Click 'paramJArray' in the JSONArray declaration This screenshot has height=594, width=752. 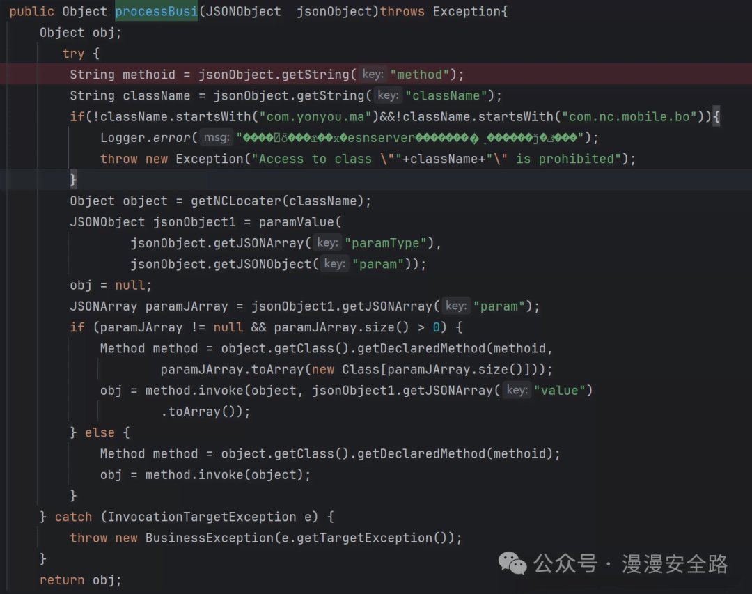click(x=187, y=307)
